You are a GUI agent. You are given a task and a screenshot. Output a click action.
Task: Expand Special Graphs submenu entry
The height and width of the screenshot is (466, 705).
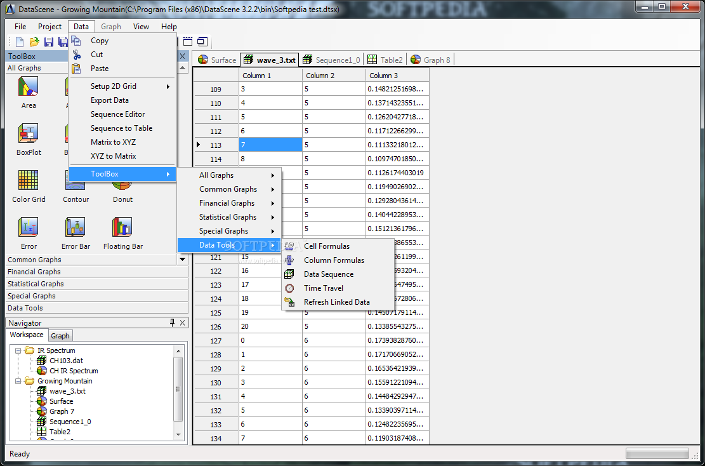229,231
